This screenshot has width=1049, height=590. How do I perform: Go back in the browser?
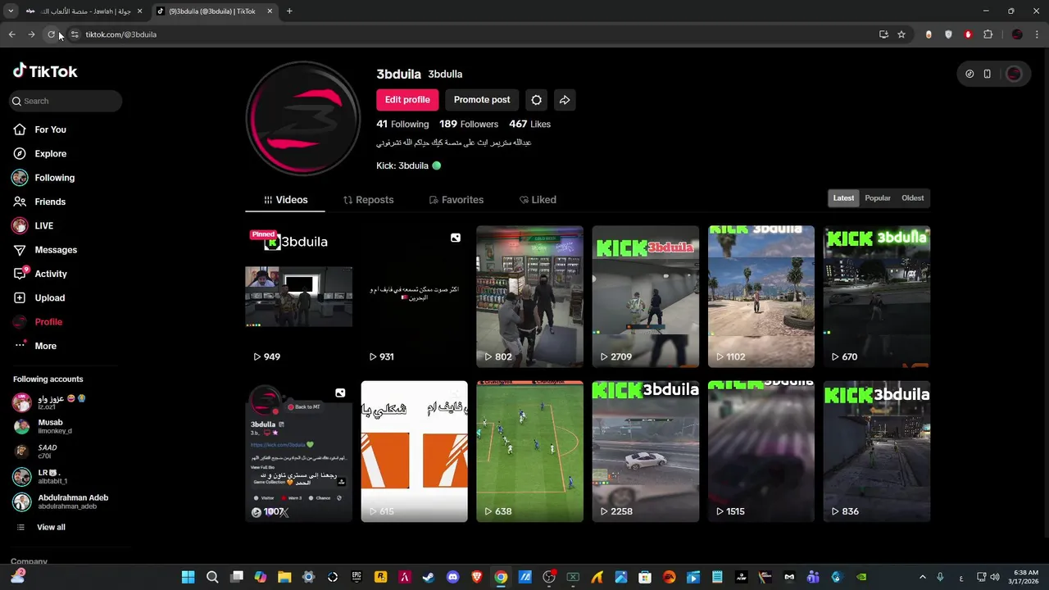(x=11, y=34)
